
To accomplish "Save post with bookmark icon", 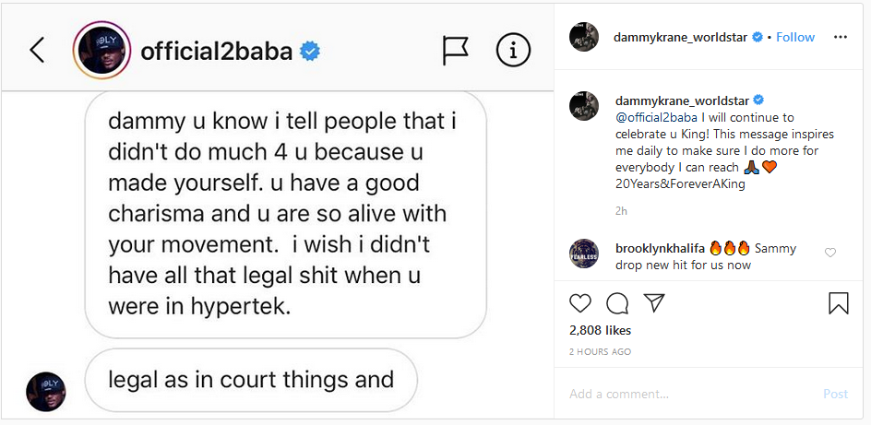I will coord(838,303).
